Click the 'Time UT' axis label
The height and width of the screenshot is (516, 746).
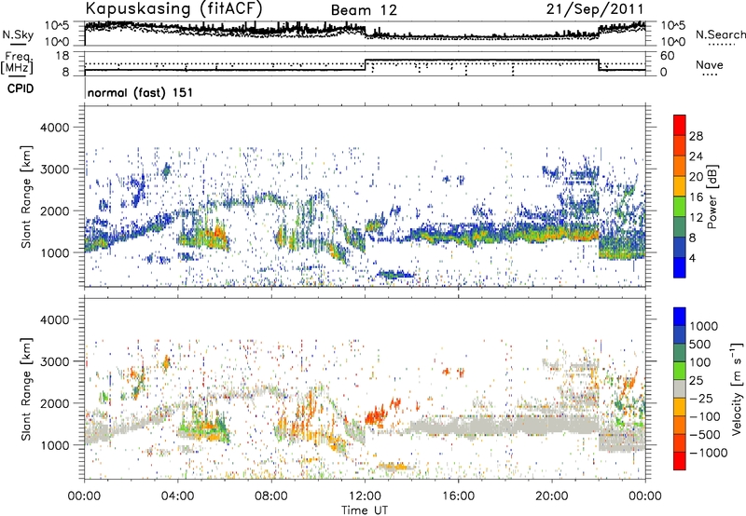365,510
